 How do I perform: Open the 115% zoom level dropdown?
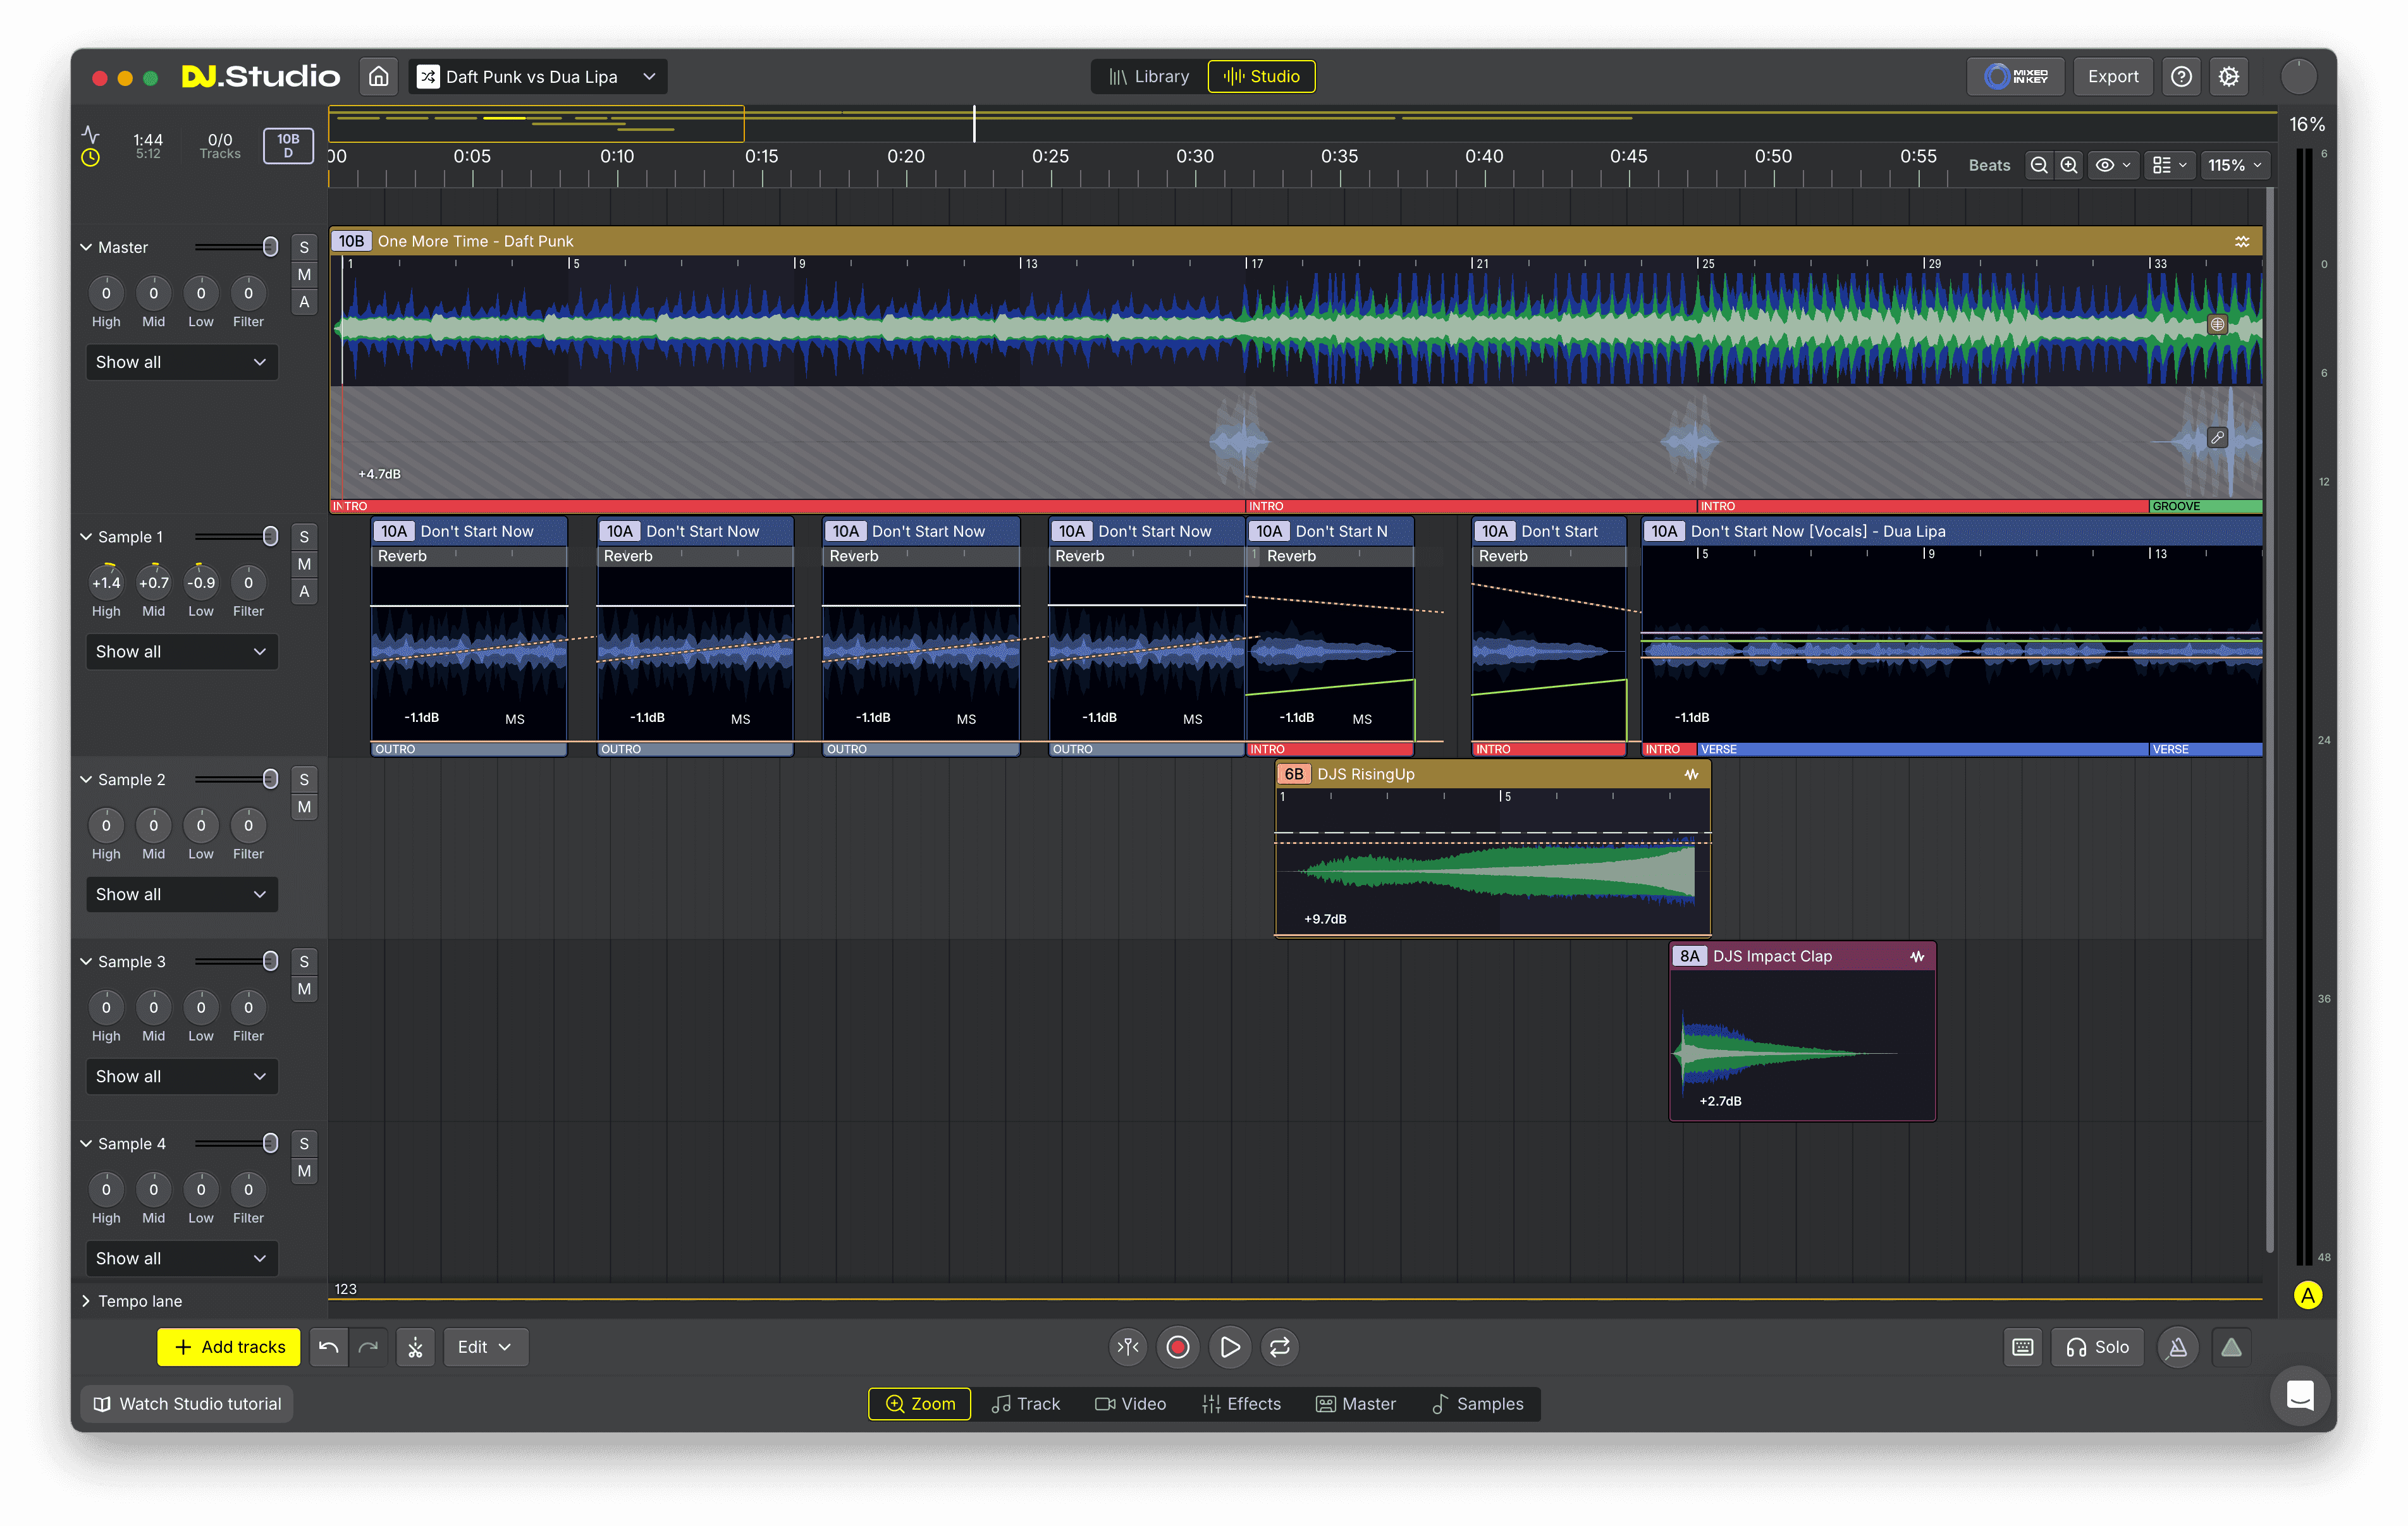click(2235, 165)
